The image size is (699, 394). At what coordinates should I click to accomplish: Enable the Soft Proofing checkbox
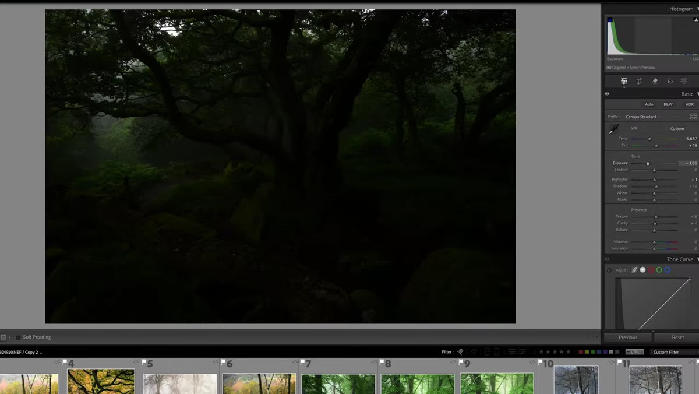tap(18, 337)
